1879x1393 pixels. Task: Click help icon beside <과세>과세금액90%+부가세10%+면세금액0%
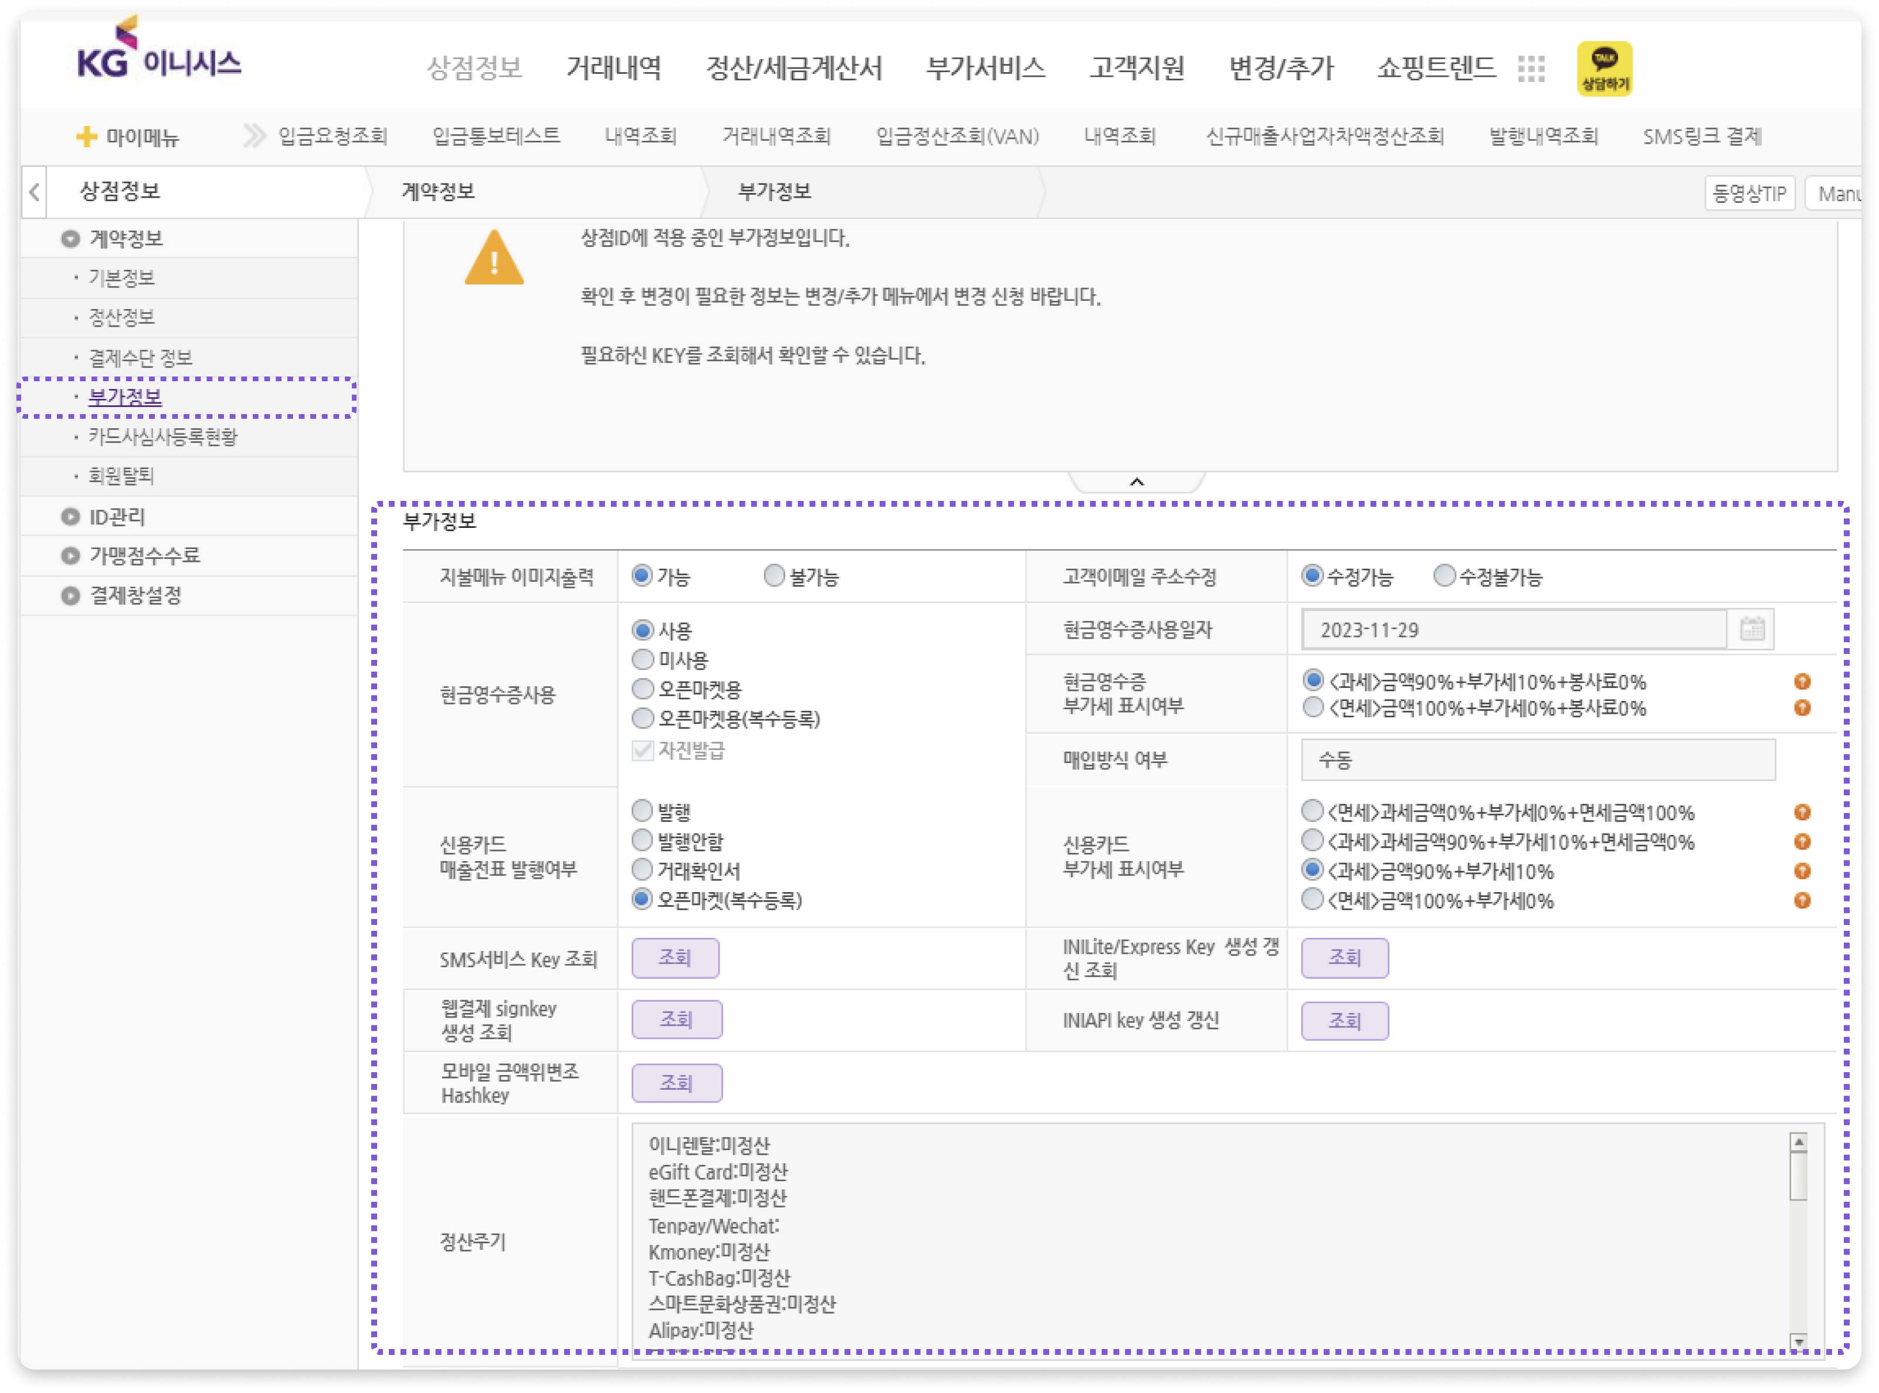(x=1802, y=842)
